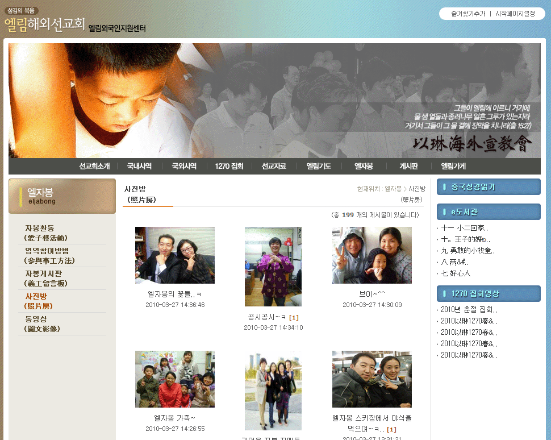Open the 十。王子的婚 library item
Screen dimensions: 551x440
tap(465, 239)
